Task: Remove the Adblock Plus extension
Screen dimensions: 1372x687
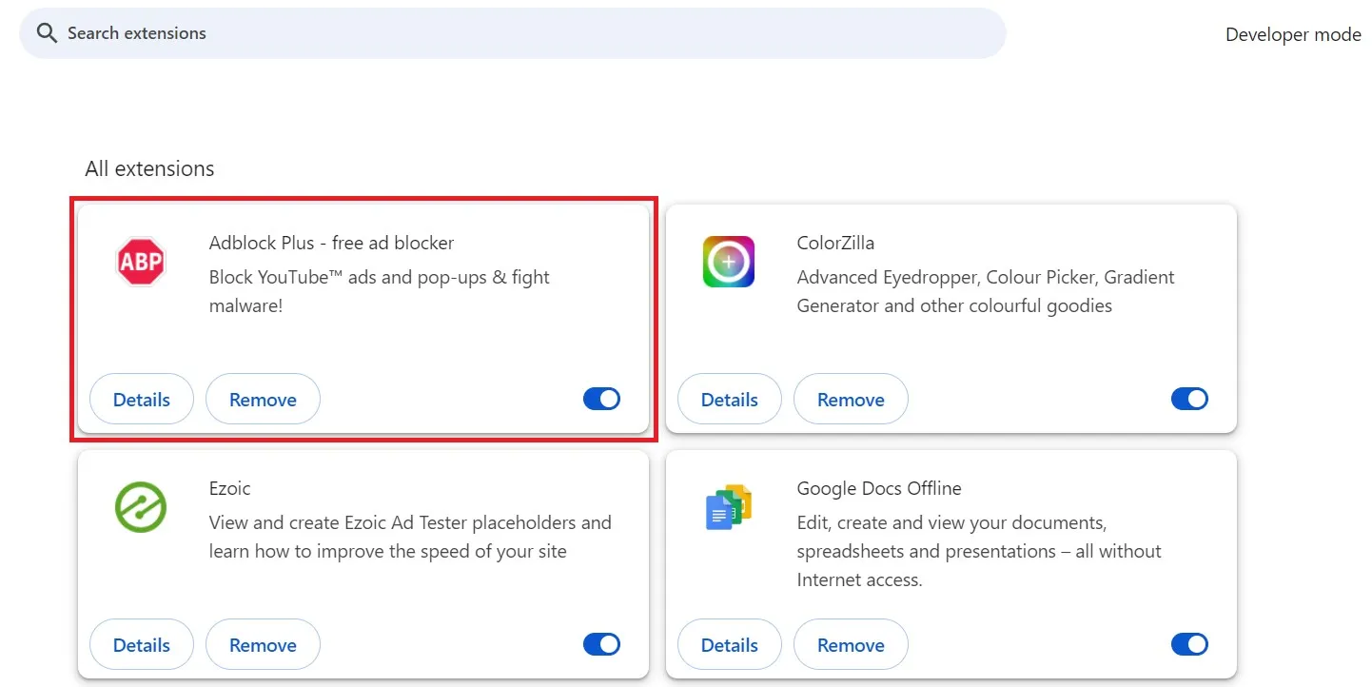Action: click(263, 400)
